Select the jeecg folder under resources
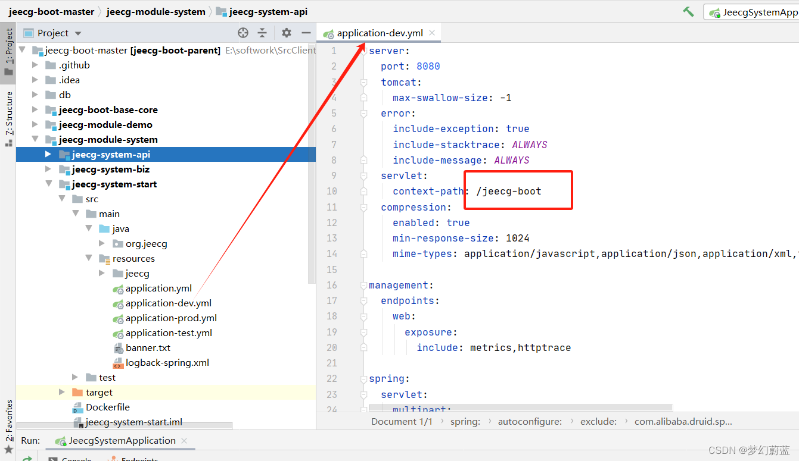 [137, 273]
